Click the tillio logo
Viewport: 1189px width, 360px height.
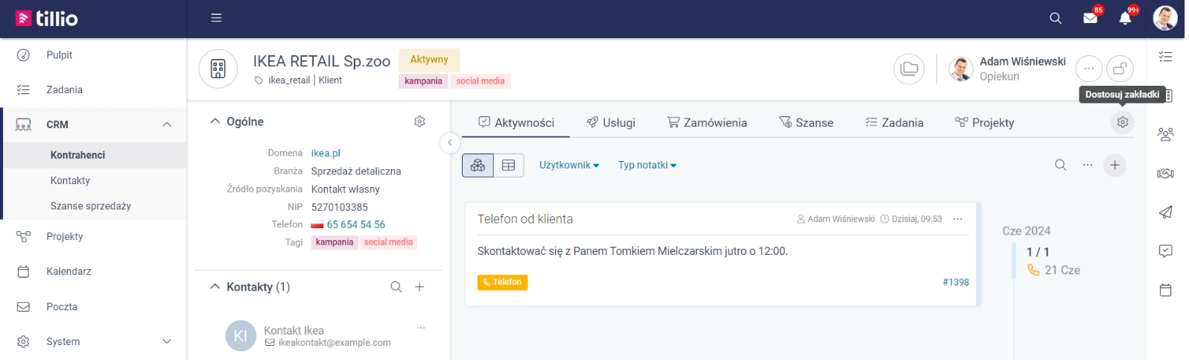(x=47, y=18)
